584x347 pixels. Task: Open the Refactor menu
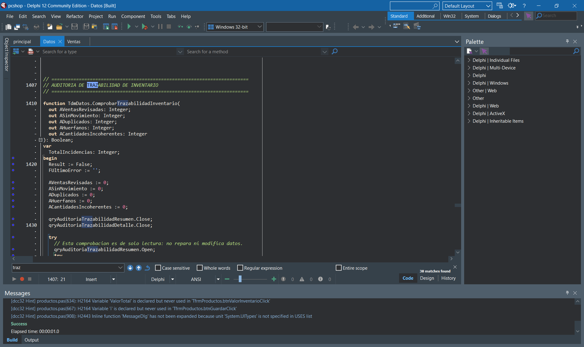point(75,16)
